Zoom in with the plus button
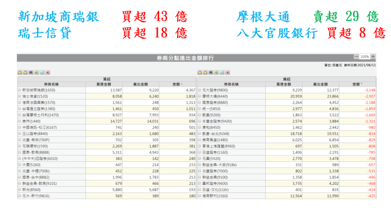 coord(373,56)
